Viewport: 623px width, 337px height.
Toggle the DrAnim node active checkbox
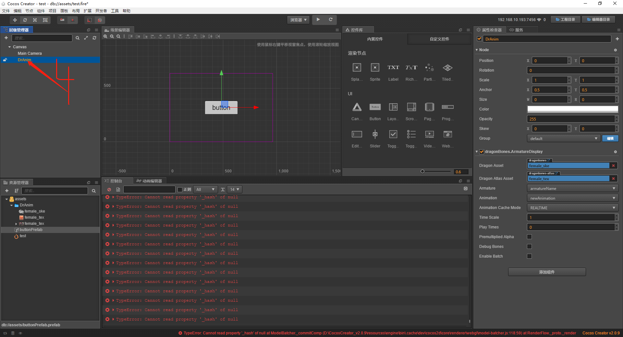[x=479, y=39]
